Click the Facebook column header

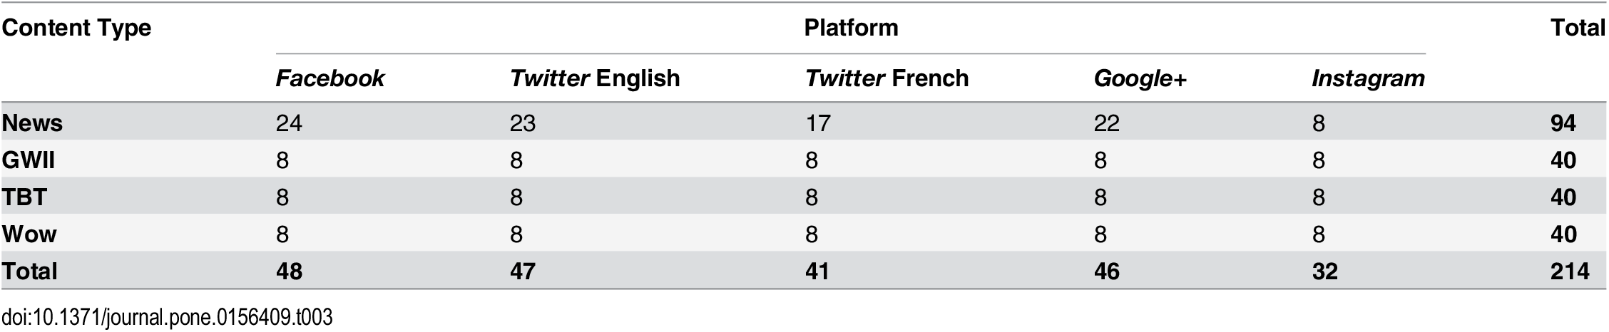click(x=330, y=78)
